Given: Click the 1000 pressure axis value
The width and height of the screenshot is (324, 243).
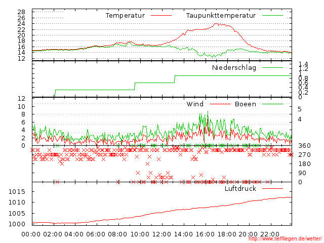Looking at the screenshot, I should (17, 224).
